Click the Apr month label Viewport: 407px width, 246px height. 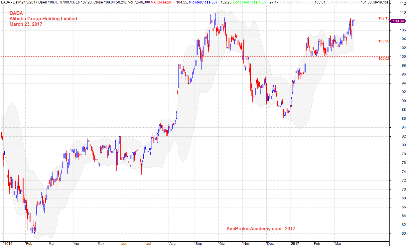click(x=76, y=244)
